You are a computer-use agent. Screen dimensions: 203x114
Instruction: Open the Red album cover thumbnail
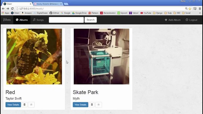[x=34, y=56]
